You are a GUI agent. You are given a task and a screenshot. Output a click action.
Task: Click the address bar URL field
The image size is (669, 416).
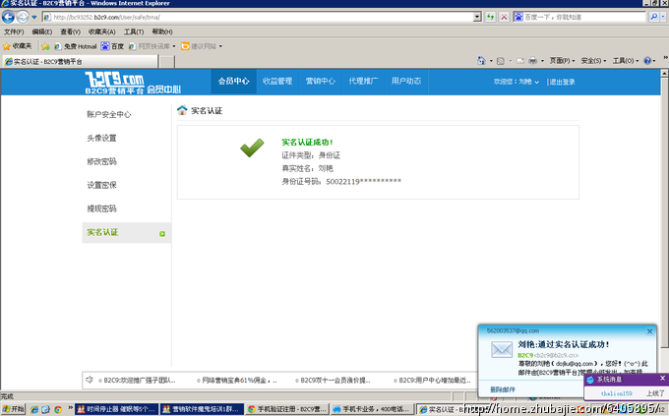click(258, 17)
